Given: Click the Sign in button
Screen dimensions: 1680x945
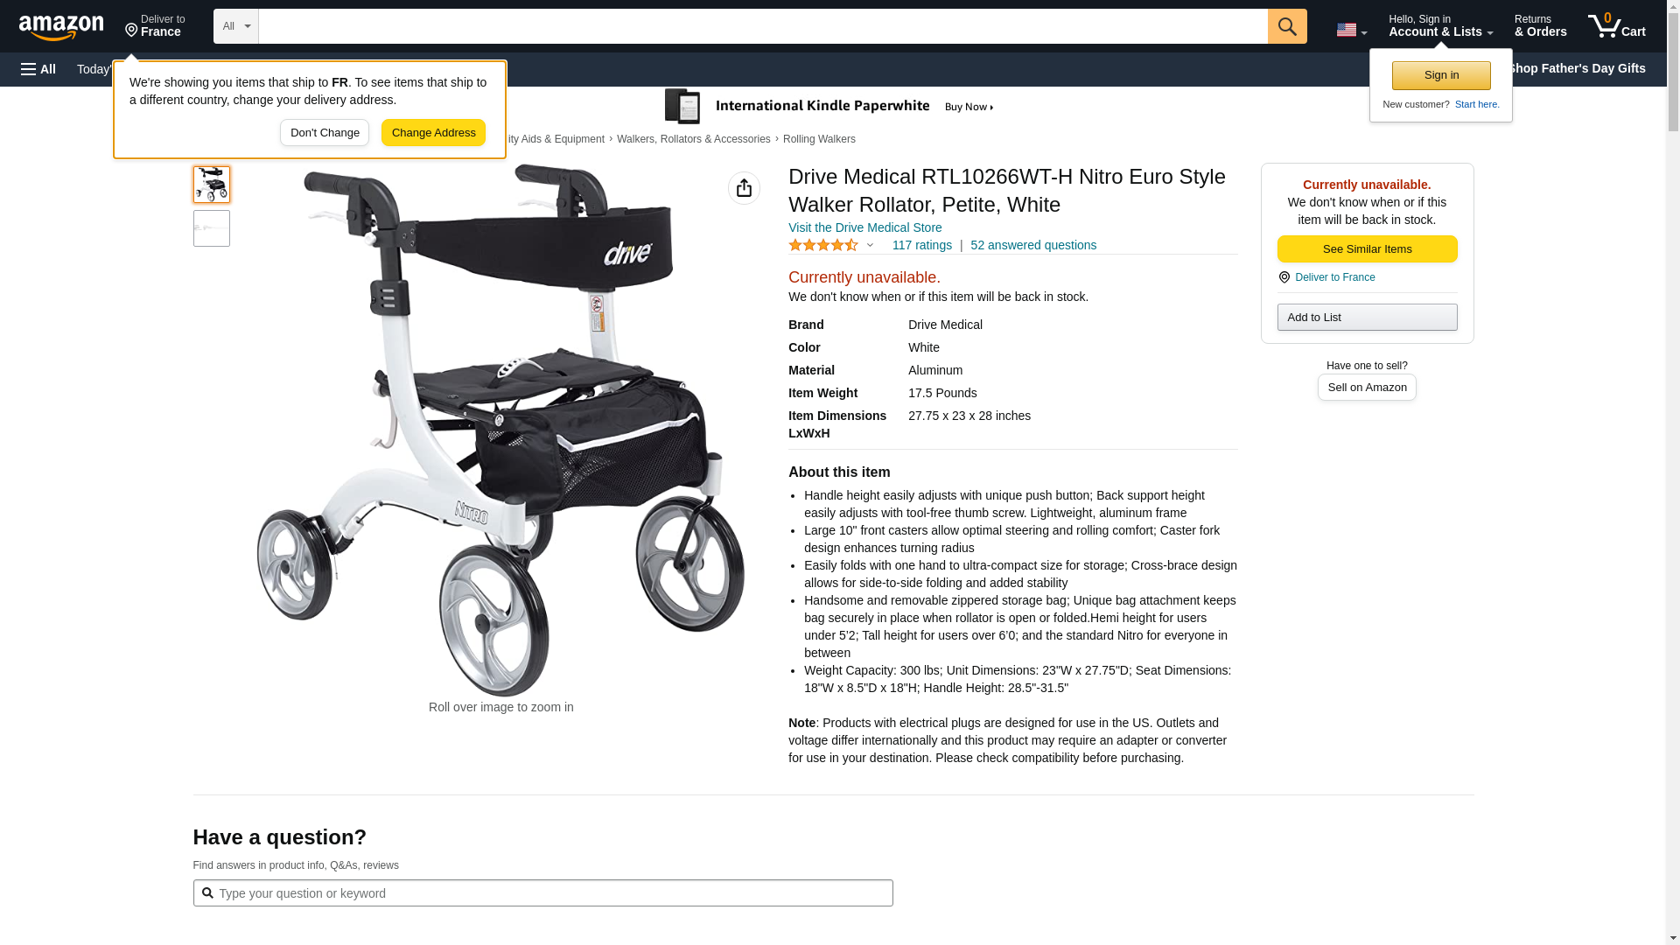Looking at the screenshot, I should point(1441,75).
